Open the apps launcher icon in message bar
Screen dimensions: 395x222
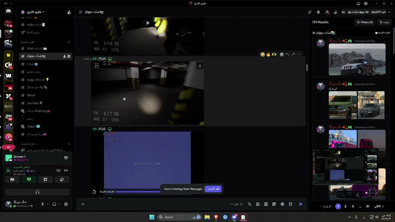[x=290, y=204]
